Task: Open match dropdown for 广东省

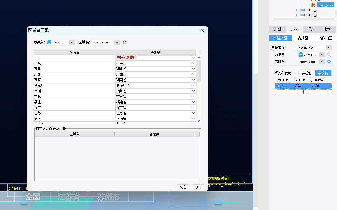Action: coord(193,63)
